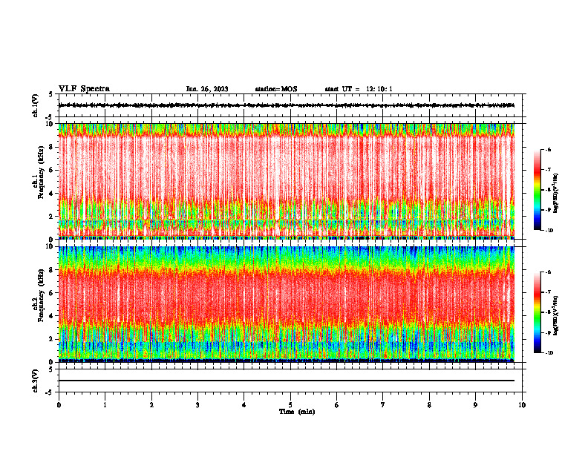Click the "Time (min)" x-axis label
This screenshot has width=588, height=454.
[x=297, y=412]
